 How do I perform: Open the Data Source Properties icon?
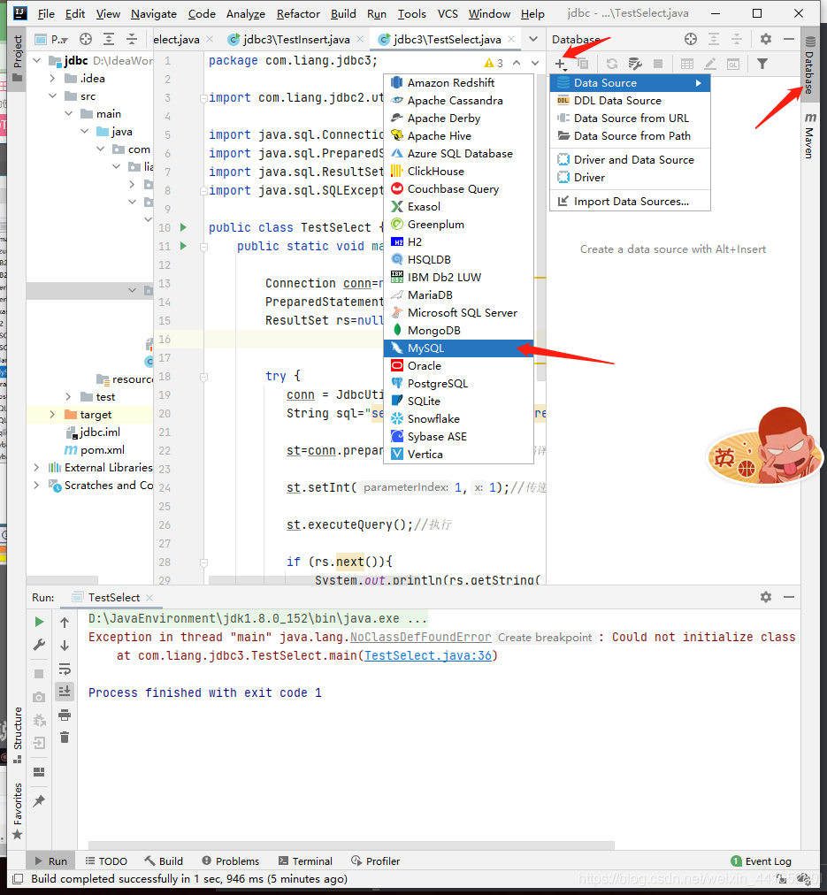(x=635, y=64)
